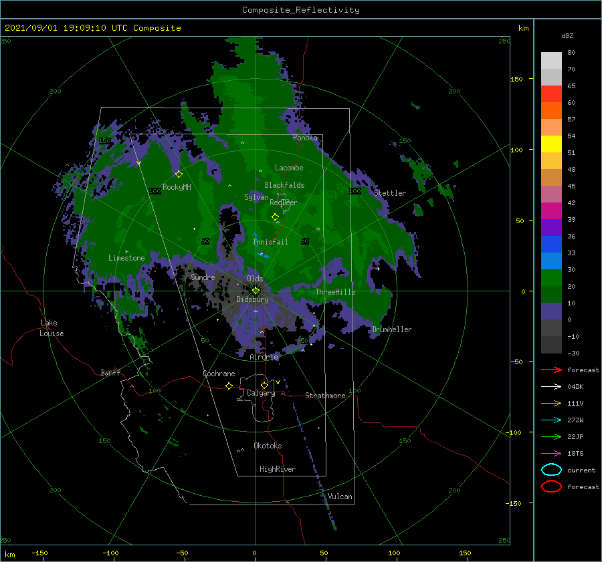602x562 pixels.
Task: Select the slate purple 0–10 dBZ swatch
Action: click(551, 311)
